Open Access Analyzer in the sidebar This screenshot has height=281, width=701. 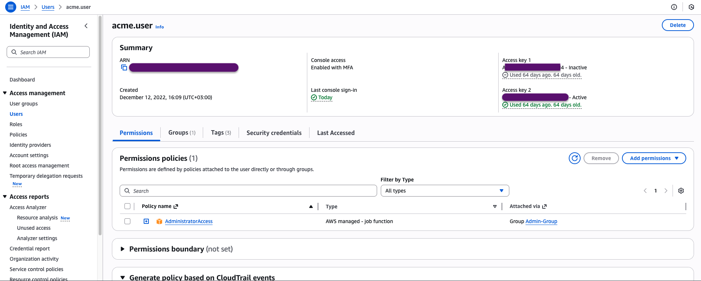click(28, 207)
